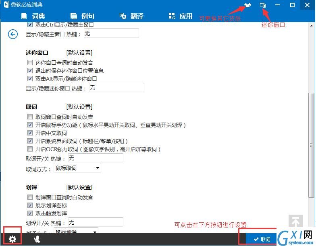Open settings with the gear icon
The height and width of the screenshot is (246, 316).
12,239
